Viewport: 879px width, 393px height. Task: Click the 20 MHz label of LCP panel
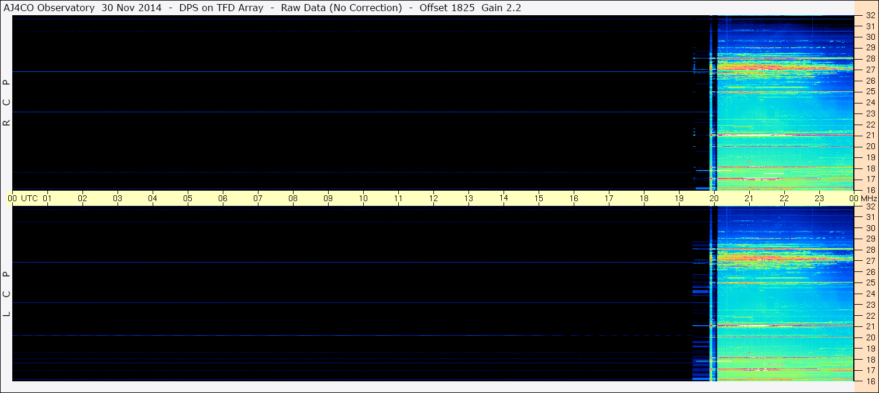point(870,337)
